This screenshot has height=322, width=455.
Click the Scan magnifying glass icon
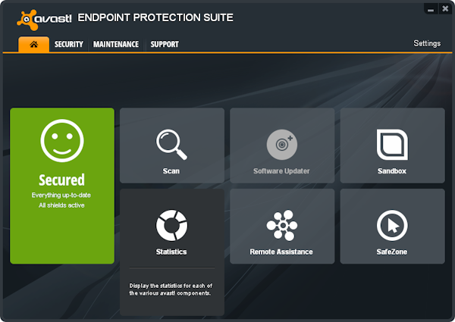click(x=171, y=143)
